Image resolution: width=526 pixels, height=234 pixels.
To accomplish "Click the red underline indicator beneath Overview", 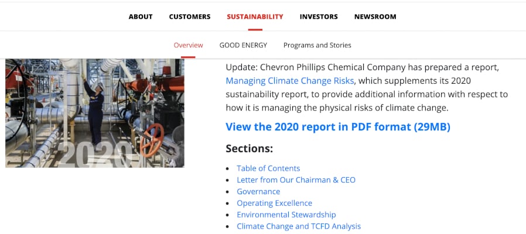I will tap(188, 57).
